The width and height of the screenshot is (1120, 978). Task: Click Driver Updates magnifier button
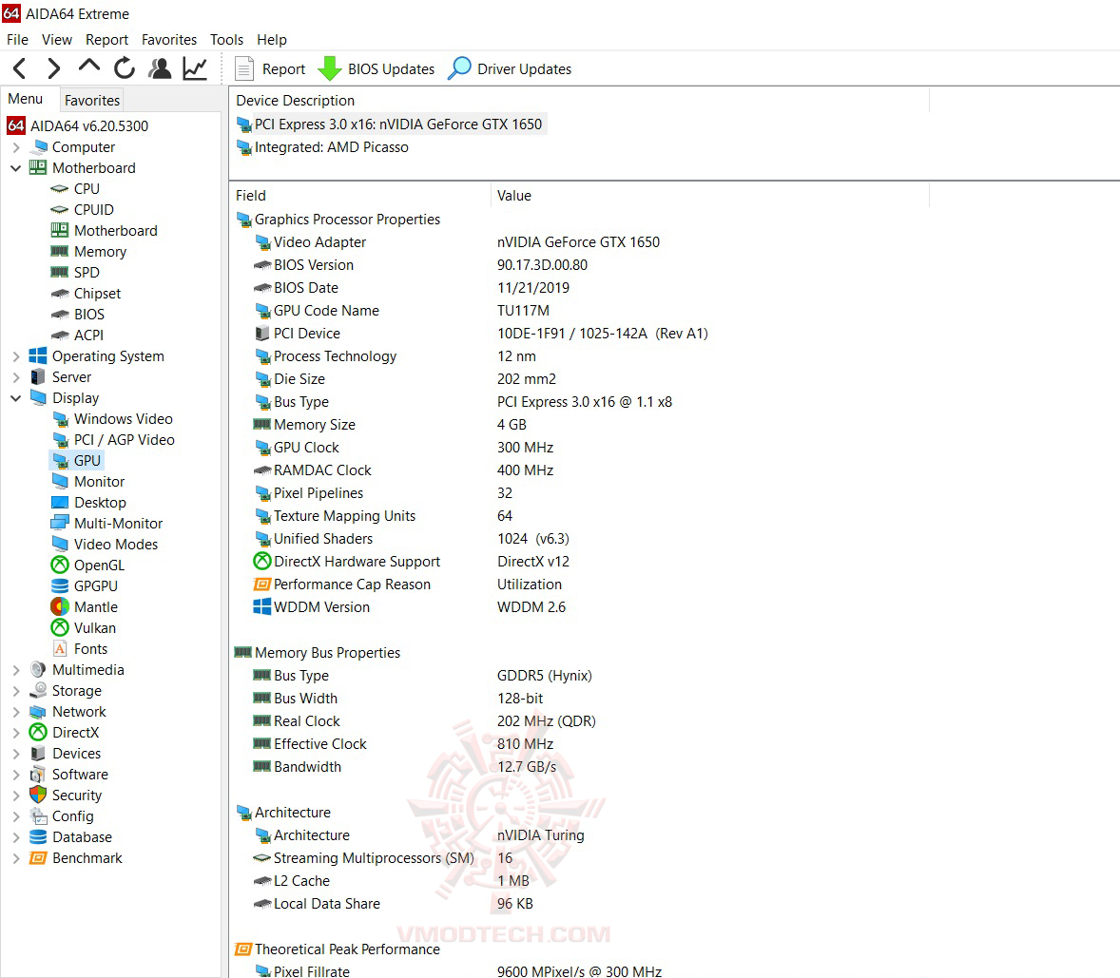click(510, 68)
